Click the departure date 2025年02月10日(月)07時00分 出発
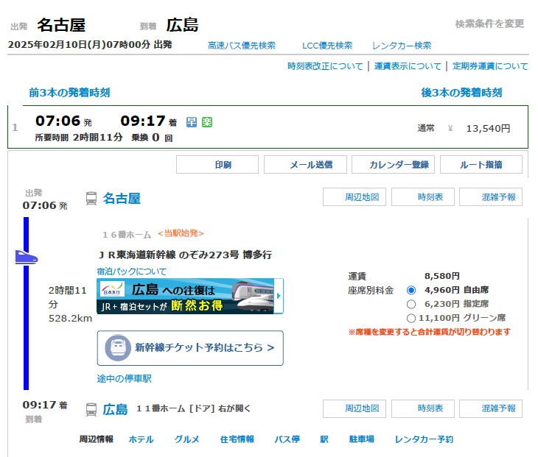 (x=90, y=45)
